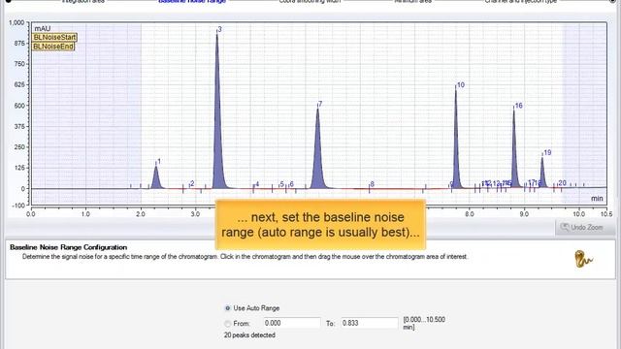Click peak label 7 in the chromatogram
This screenshot has height=349, width=621.
coord(320,104)
